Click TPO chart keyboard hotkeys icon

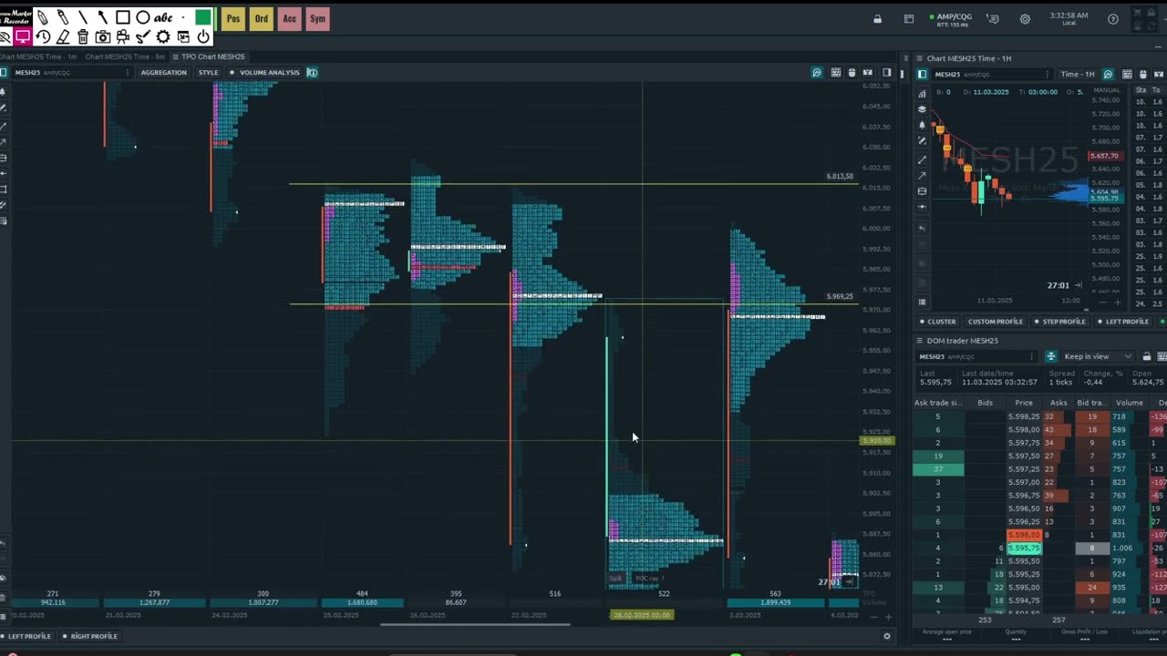(835, 73)
